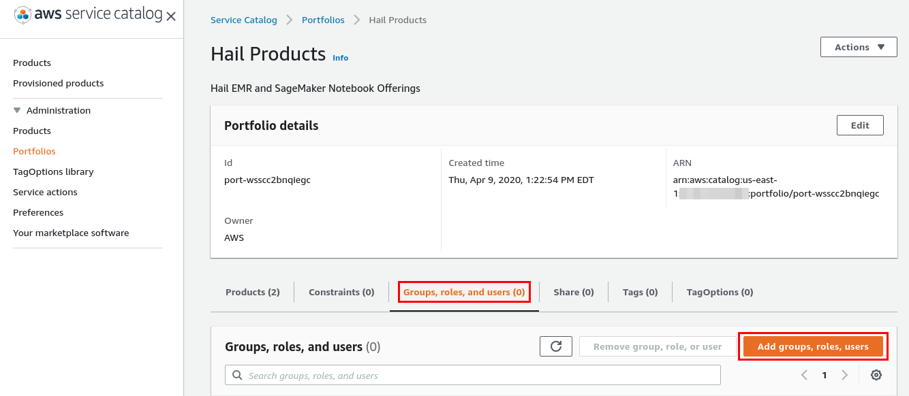Open the TagOptions (0) tab
Screen dimensions: 909x396
tap(720, 292)
